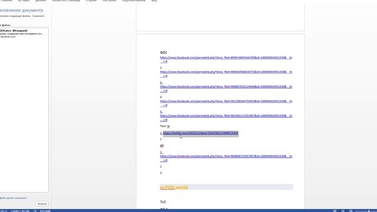Open the ВИД ribbon tab
The image size is (377, 212).
click(154, 1)
